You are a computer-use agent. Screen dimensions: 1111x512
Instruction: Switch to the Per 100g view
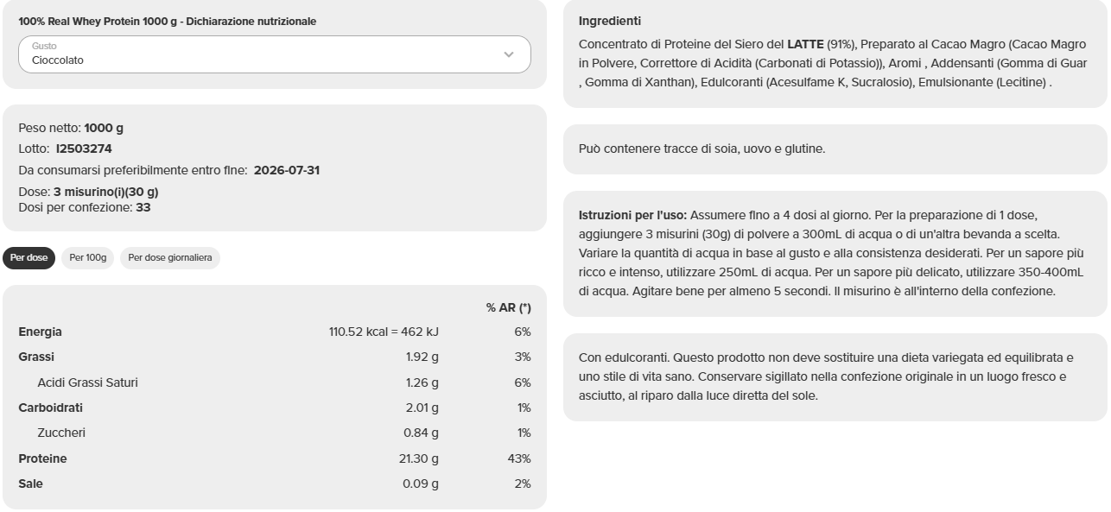coord(86,257)
